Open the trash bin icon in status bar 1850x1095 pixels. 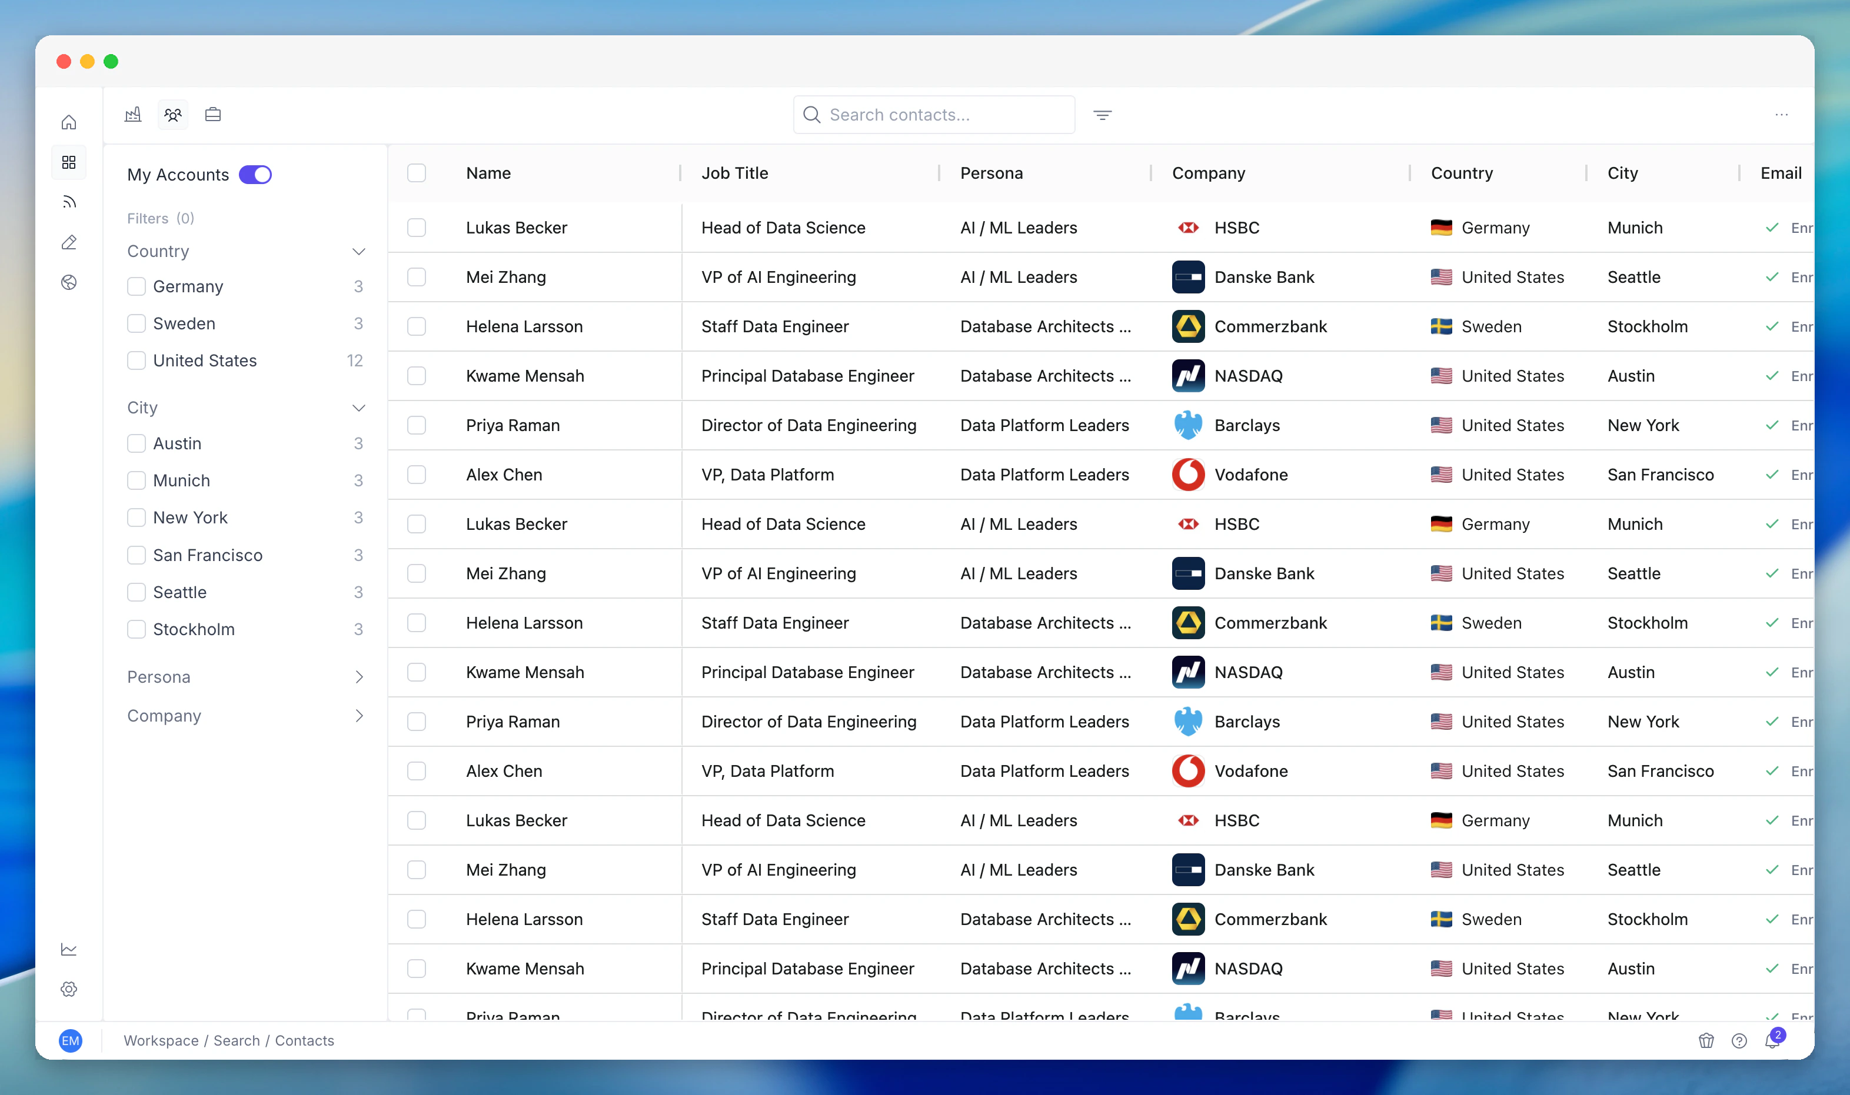[1706, 1040]
